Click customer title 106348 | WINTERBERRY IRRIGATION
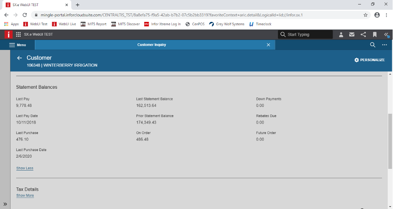 (x=62, y=65)
